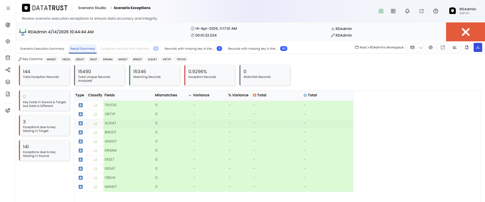Click the type A icon for VBTYP
This screenshot has height=202, width=485.
click(81, 114)
